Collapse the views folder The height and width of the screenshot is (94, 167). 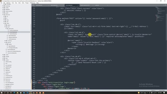(4, 23)
